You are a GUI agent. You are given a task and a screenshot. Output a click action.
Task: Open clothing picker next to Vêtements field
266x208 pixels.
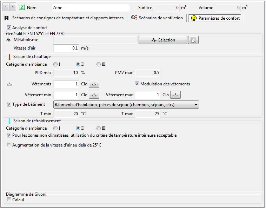coord(94,84)
